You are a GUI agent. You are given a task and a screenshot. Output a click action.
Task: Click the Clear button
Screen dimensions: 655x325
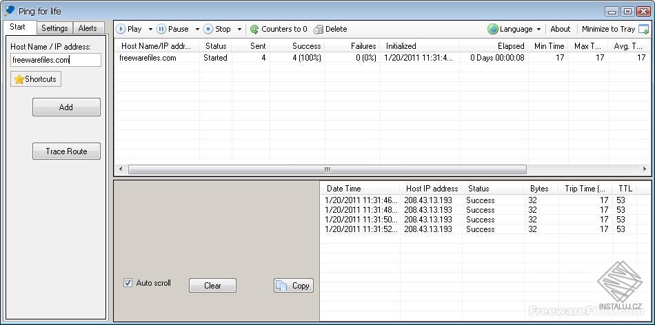point(212,286)
